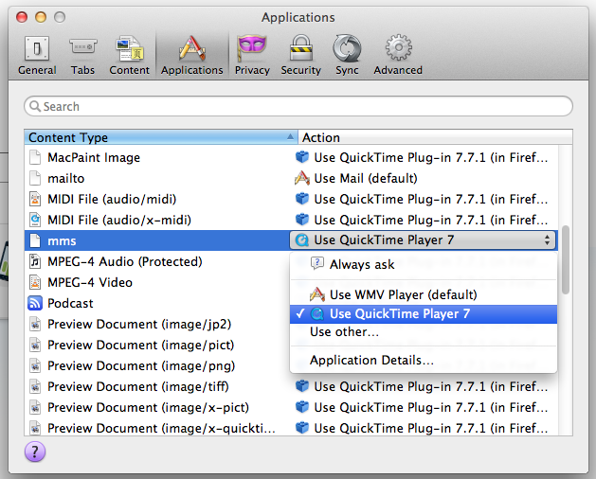
Task: Sort by the Action column header
Action: point(435,137)
